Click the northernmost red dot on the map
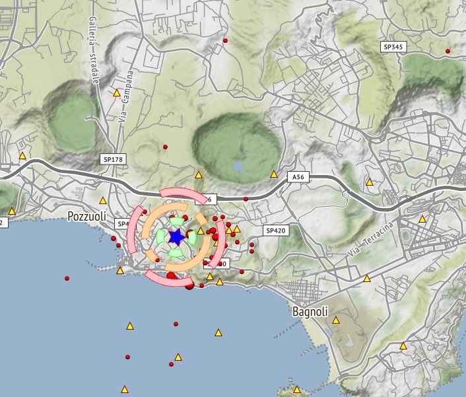 pos(225,40)
